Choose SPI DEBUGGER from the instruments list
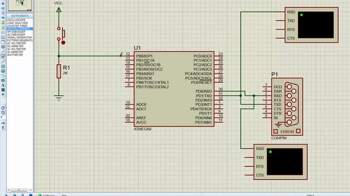Image resolution: width=350 pixels, height=196 pixels. click(16, 32)
